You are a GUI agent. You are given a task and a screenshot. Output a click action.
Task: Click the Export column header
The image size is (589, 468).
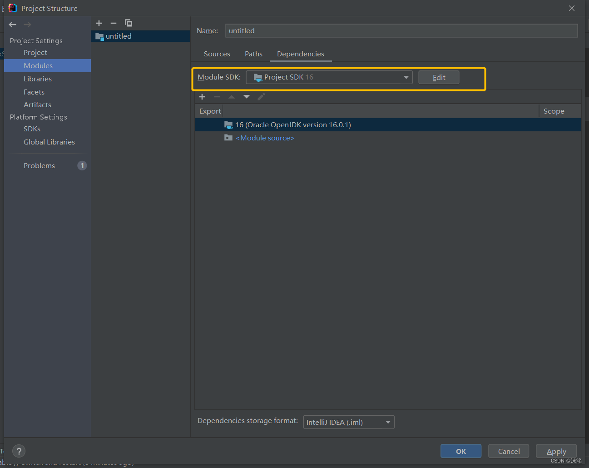coord(210,111)
